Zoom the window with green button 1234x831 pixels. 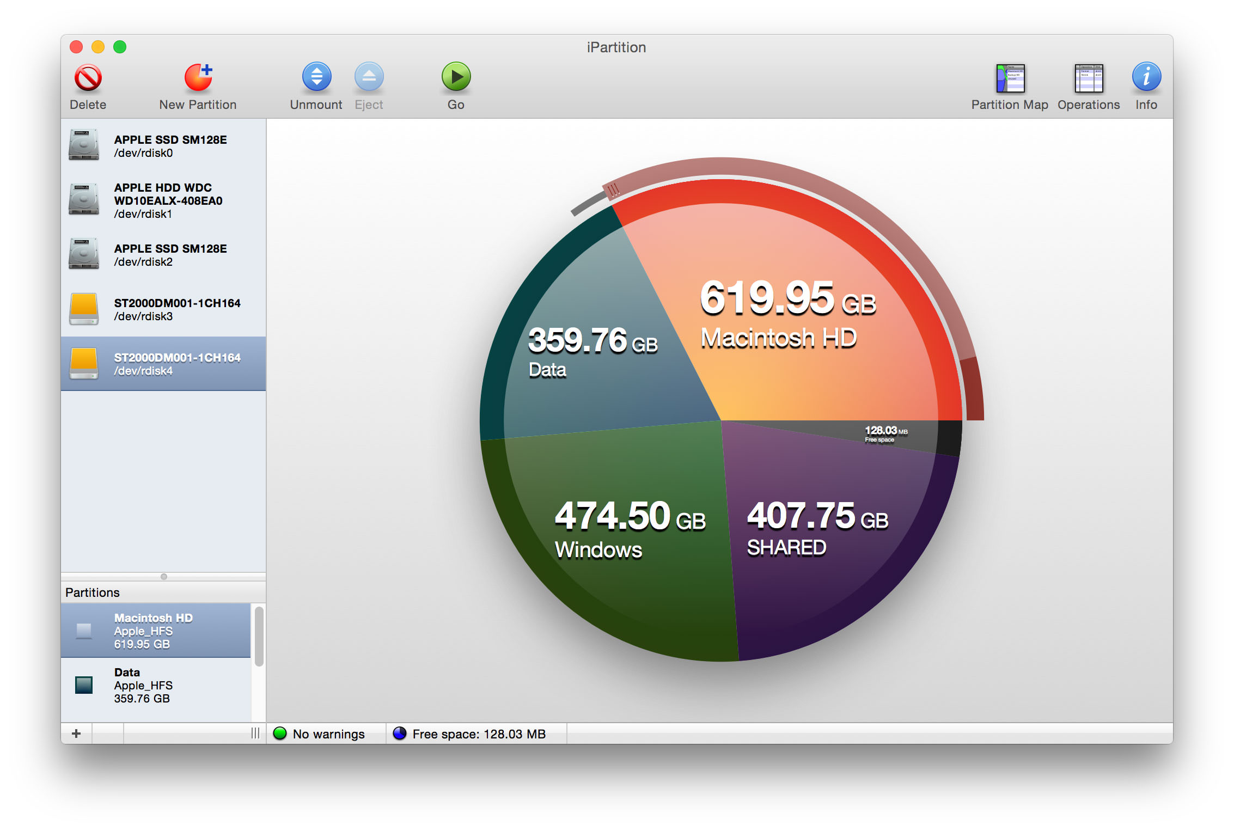pyautogui.click(x=120, y=47)
